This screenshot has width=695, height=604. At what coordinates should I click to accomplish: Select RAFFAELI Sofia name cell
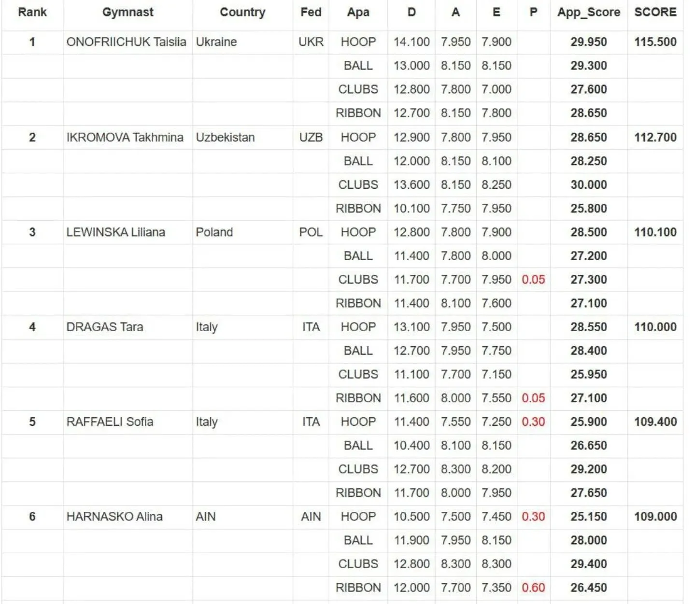coord(110,422)
